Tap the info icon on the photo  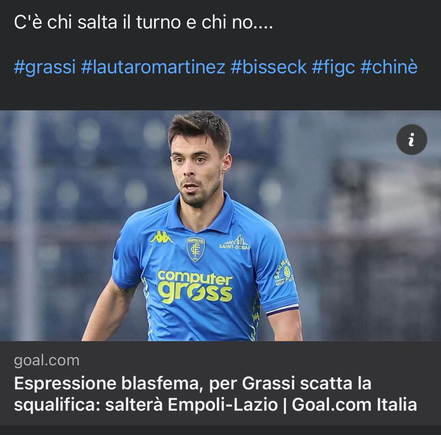coord(412,140)
